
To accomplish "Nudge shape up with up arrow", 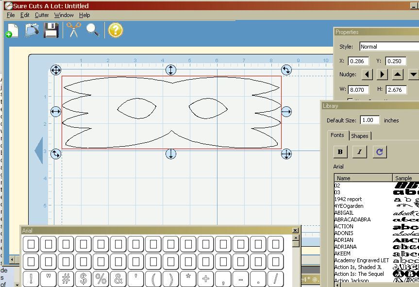I will tap(398, 75).
